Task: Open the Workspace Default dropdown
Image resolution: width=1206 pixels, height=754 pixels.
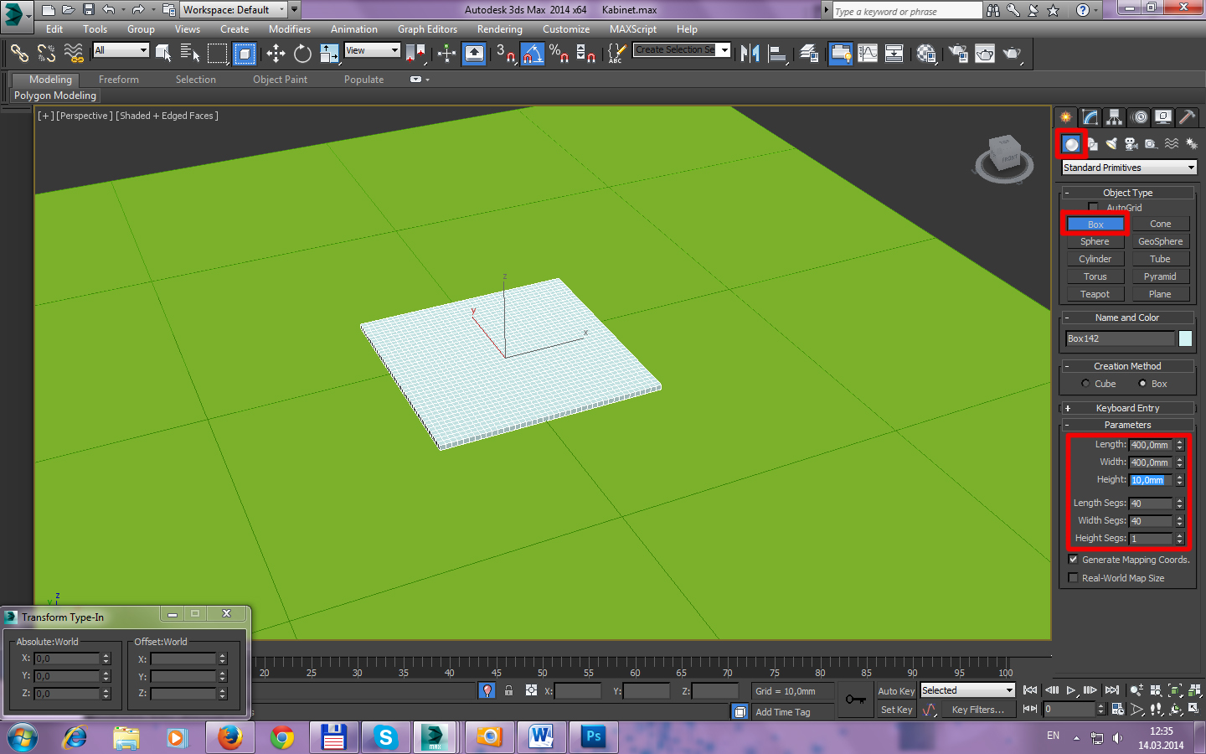Action: [234, 10]
